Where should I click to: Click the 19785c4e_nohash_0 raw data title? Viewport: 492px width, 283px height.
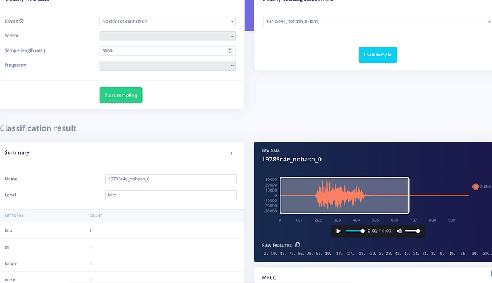[x=292, y=160]
